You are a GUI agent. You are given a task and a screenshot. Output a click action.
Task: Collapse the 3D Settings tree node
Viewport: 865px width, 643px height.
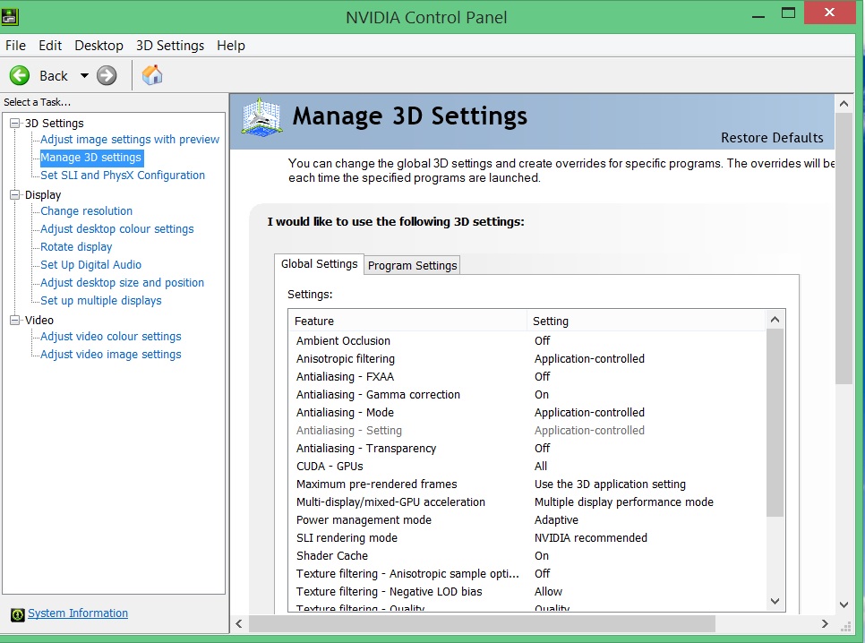15,123
